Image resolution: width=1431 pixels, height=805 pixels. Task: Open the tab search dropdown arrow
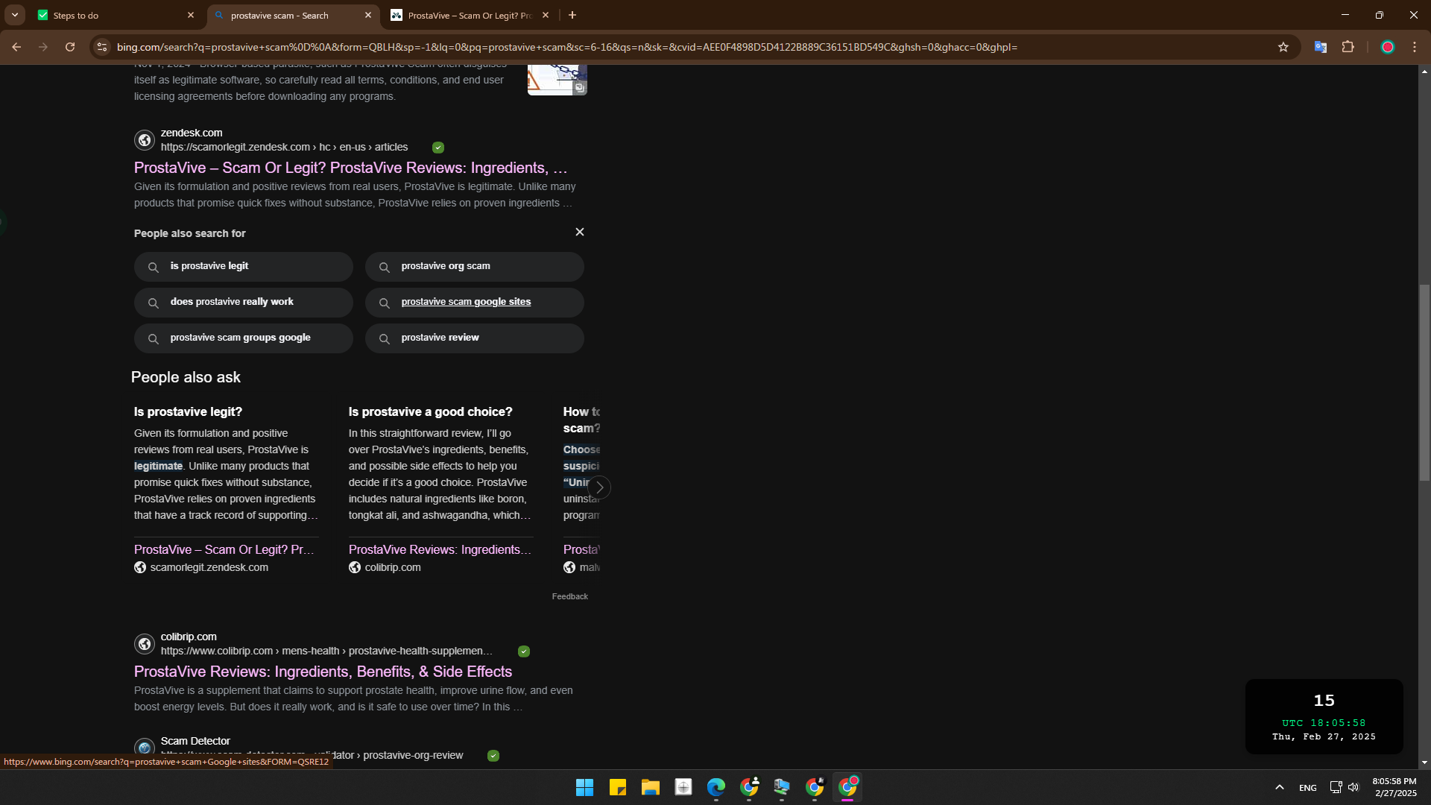point(14,15)
